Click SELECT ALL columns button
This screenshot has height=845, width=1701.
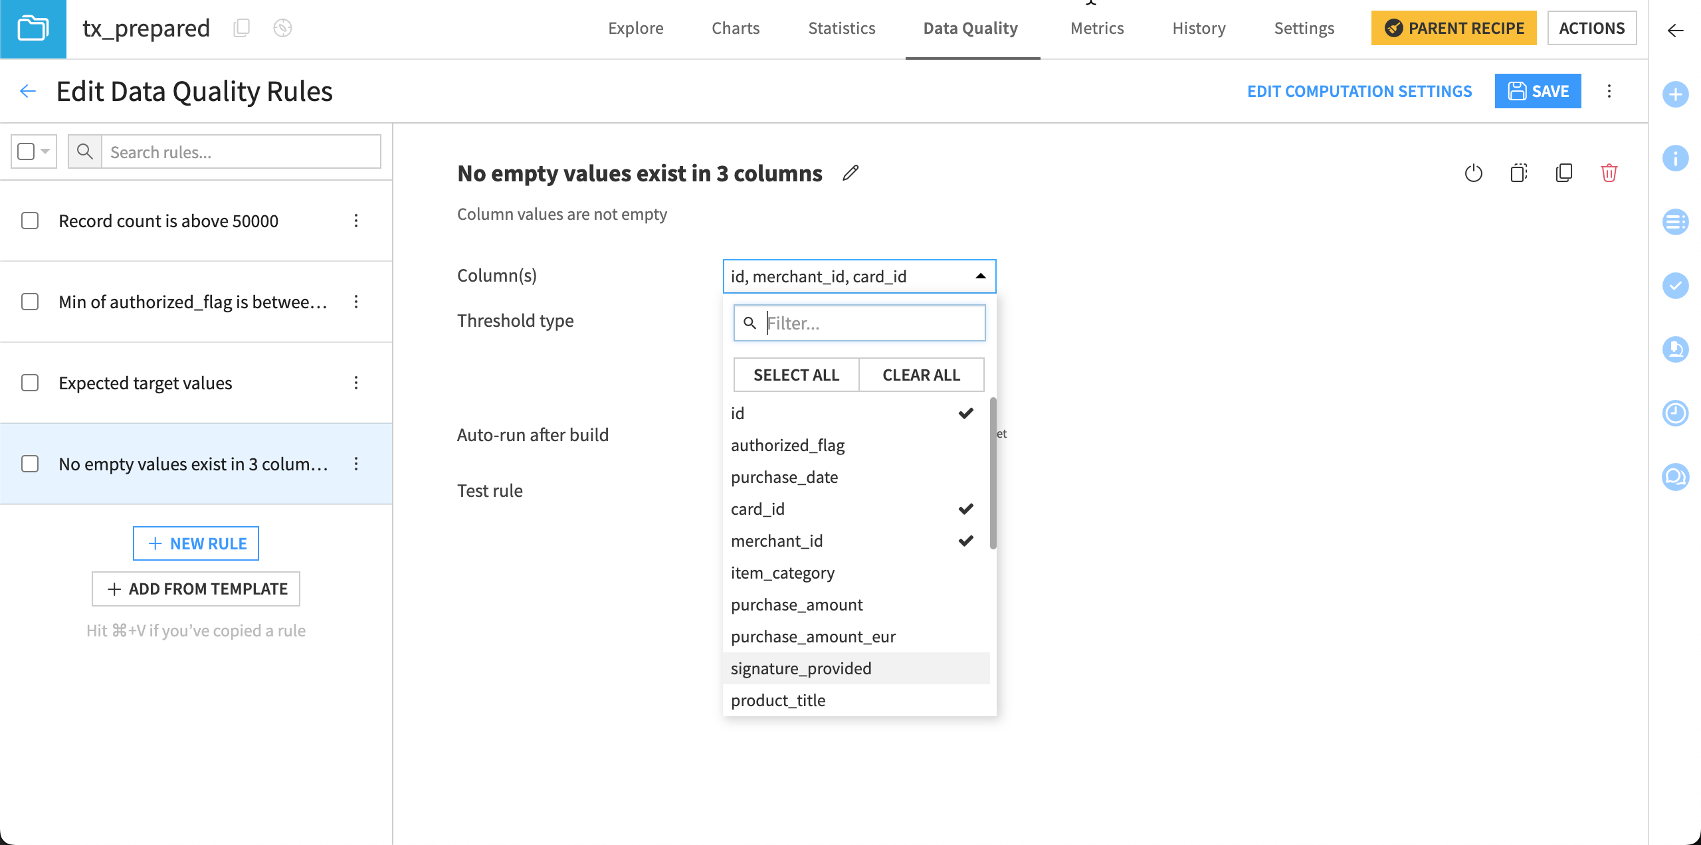[x=795, y=374]
